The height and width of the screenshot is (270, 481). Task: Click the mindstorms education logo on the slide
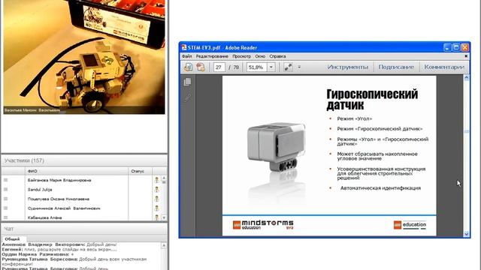click(x=263, y=225)
